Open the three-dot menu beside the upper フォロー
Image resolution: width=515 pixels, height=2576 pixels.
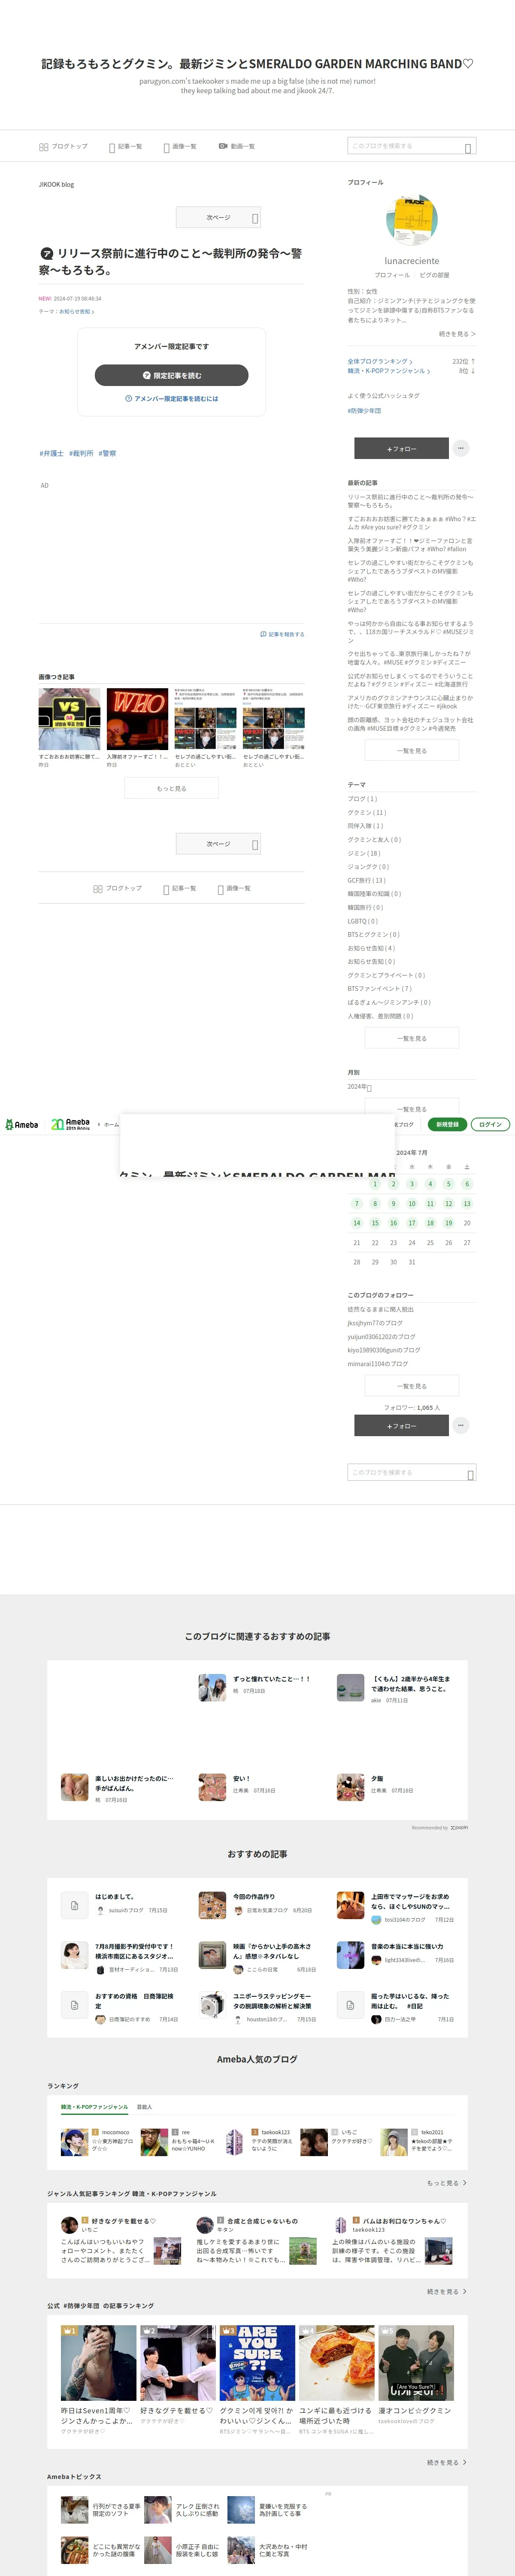[x=461, y=448]
